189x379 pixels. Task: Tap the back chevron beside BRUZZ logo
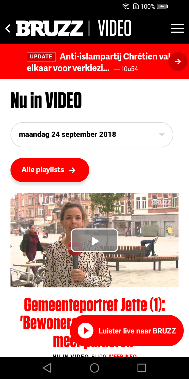coord(8,28)
